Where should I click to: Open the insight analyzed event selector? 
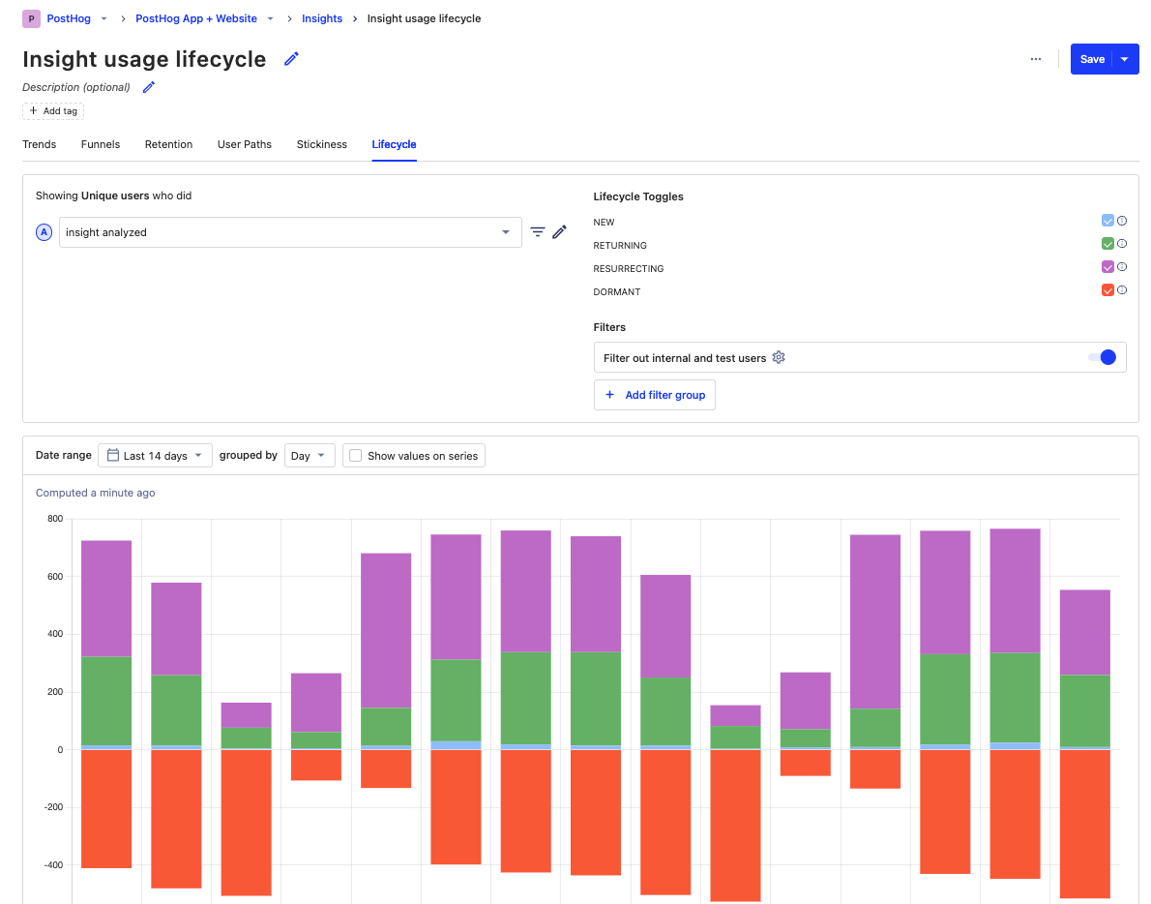[x=289, y=232]
